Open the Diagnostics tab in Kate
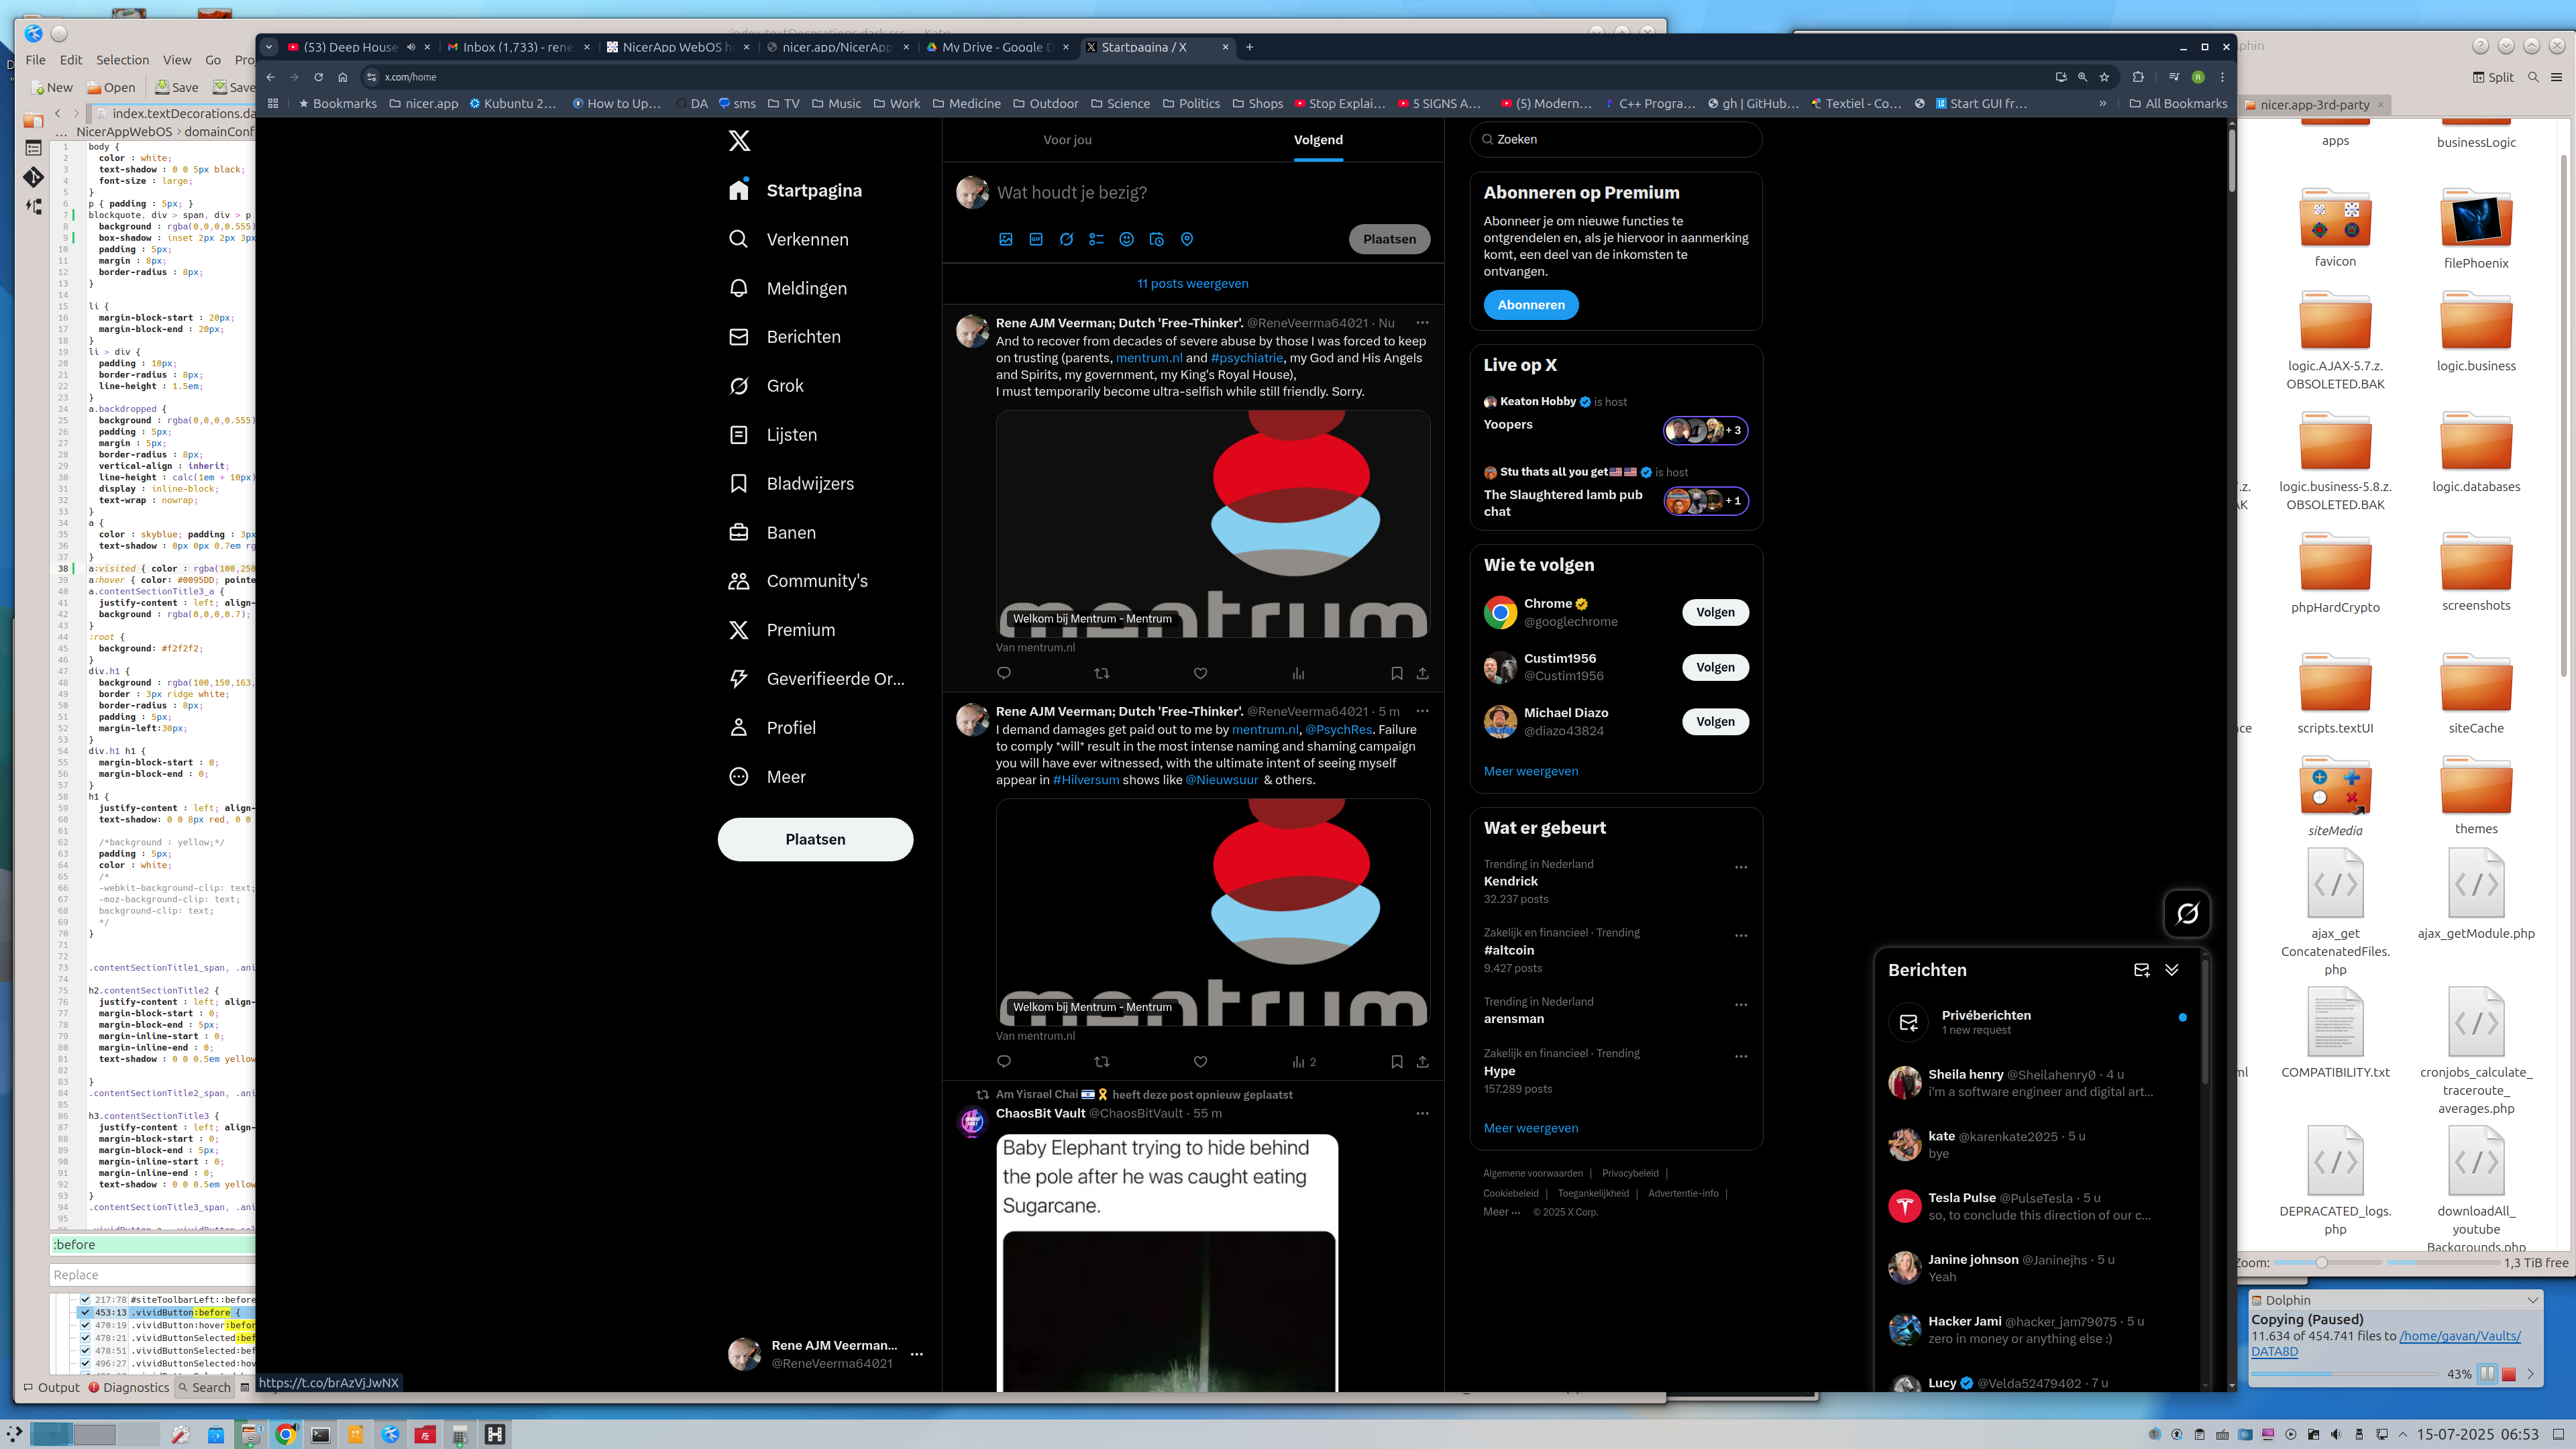 129,1388
